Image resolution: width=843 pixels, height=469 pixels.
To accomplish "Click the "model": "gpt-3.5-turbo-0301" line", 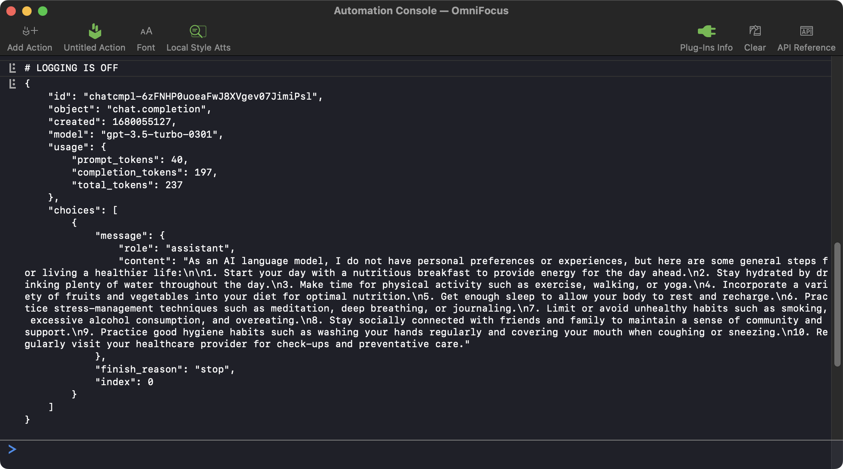I will click(x=135, y=134).
